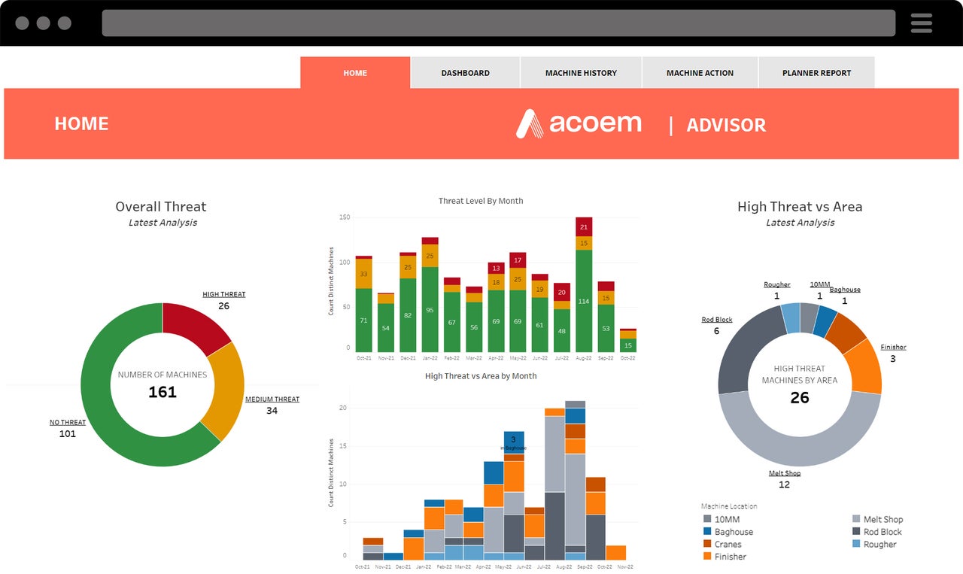Screen dimensions: 963x574
Task: Click the Finisher label on area donut
Action: (893, 348)
